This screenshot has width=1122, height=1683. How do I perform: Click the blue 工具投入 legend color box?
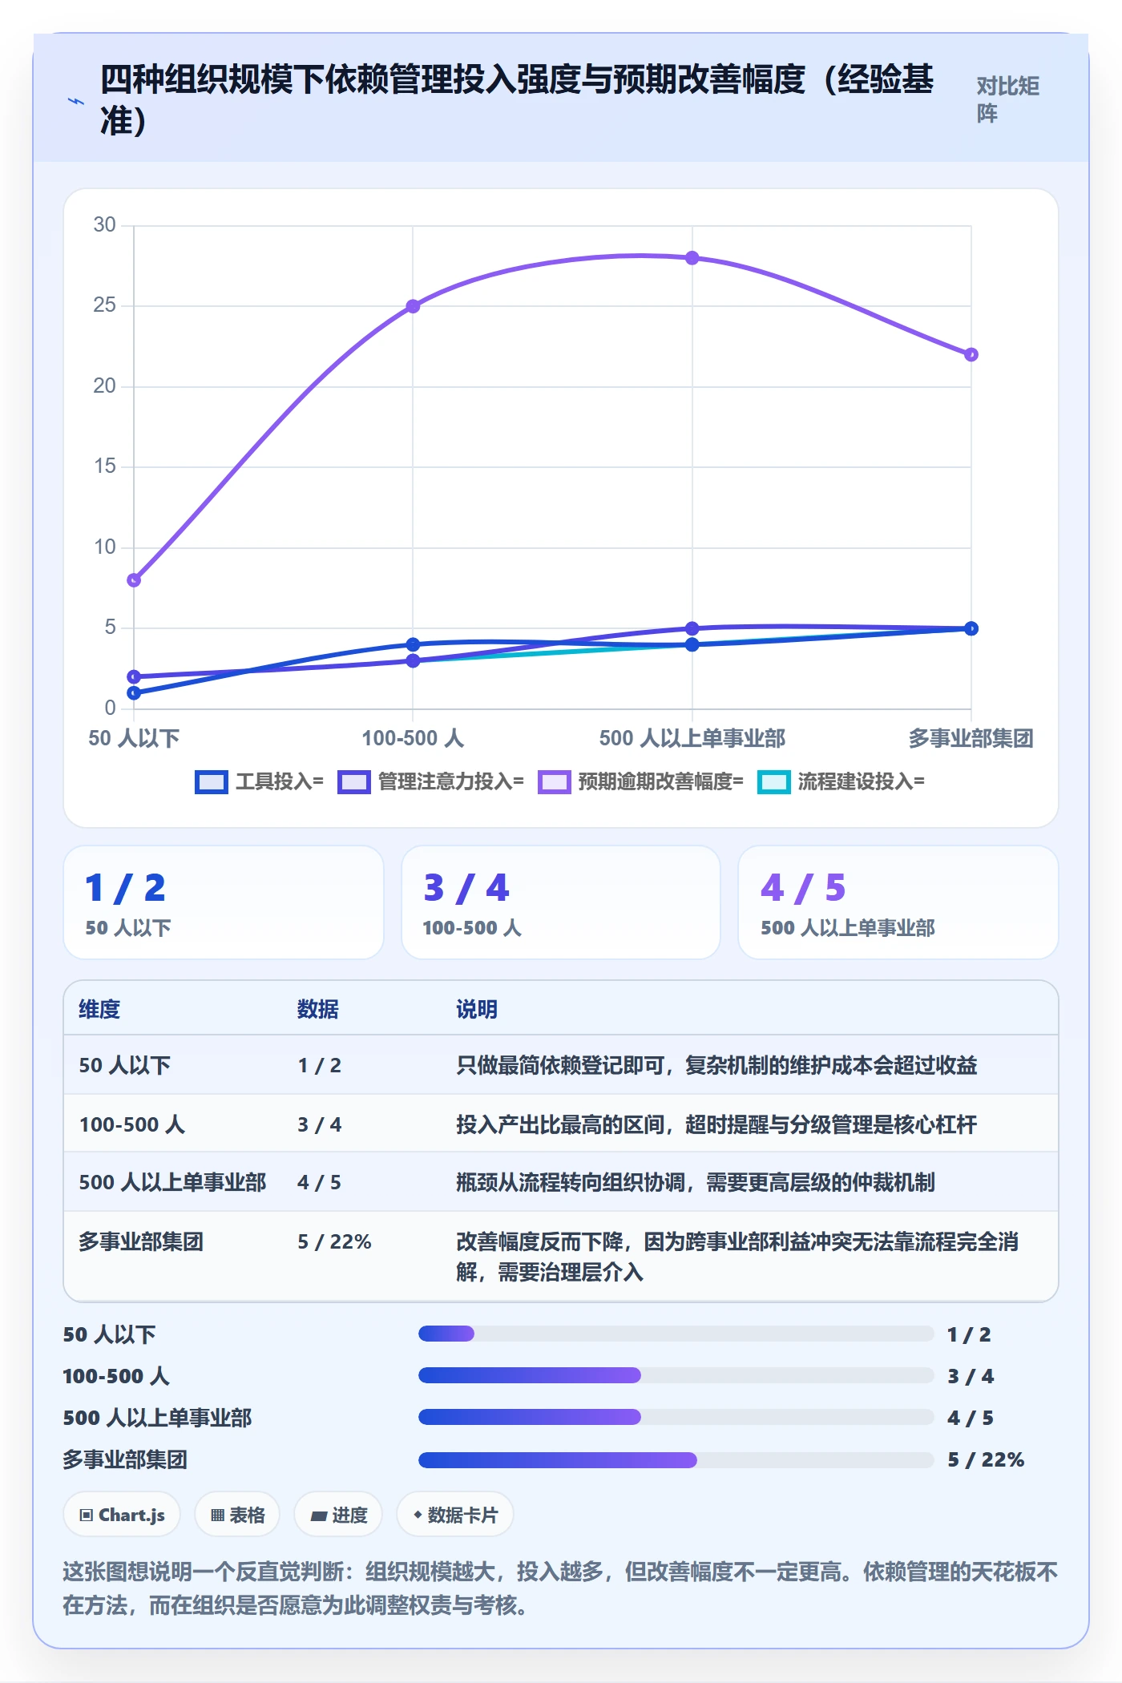tap(212, 782)
